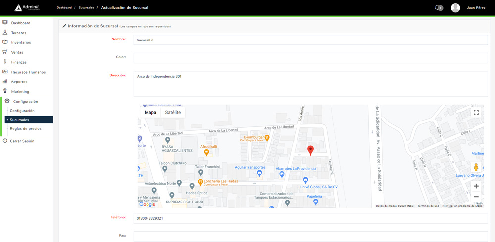Click the red location pin marker

pyautogui.click(x=311, y=150)
